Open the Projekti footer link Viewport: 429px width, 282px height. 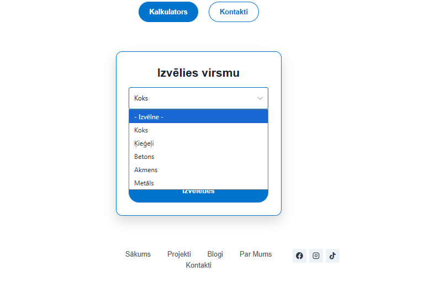click(x=179, y=254)
